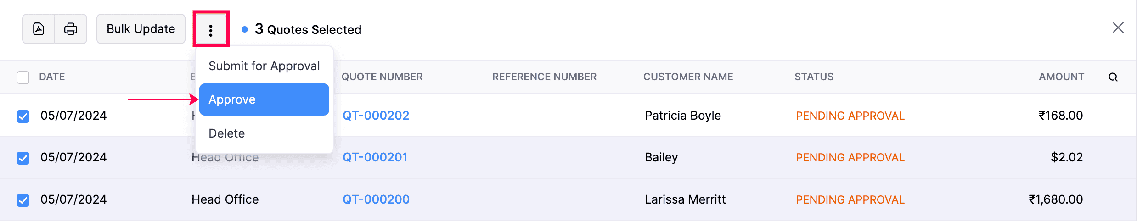Click the Status column header
1137x221 pixels.
pyautogui.click(x=814, y=77)
